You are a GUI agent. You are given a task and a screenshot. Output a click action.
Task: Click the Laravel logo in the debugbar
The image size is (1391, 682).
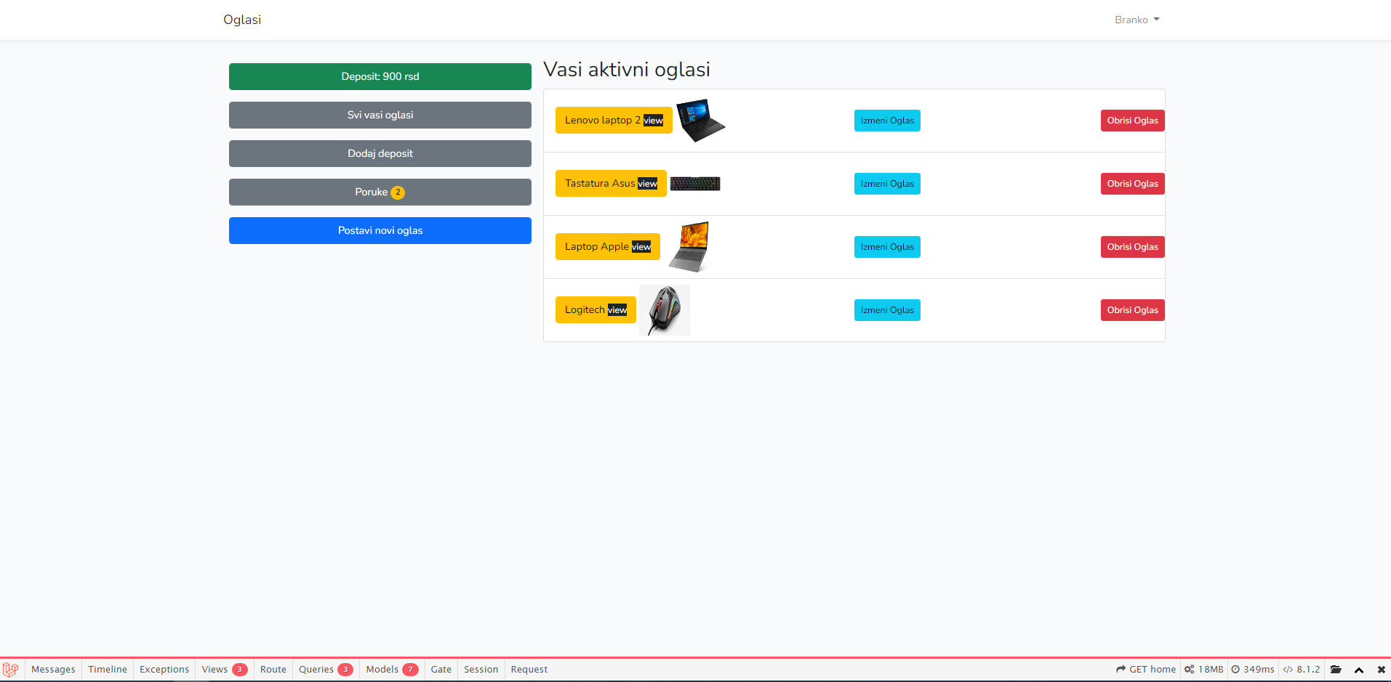tap(11, 669)
